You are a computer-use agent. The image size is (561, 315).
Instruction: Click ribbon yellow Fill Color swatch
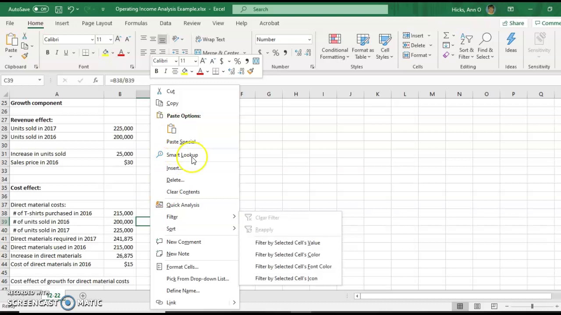click(106, 53)
